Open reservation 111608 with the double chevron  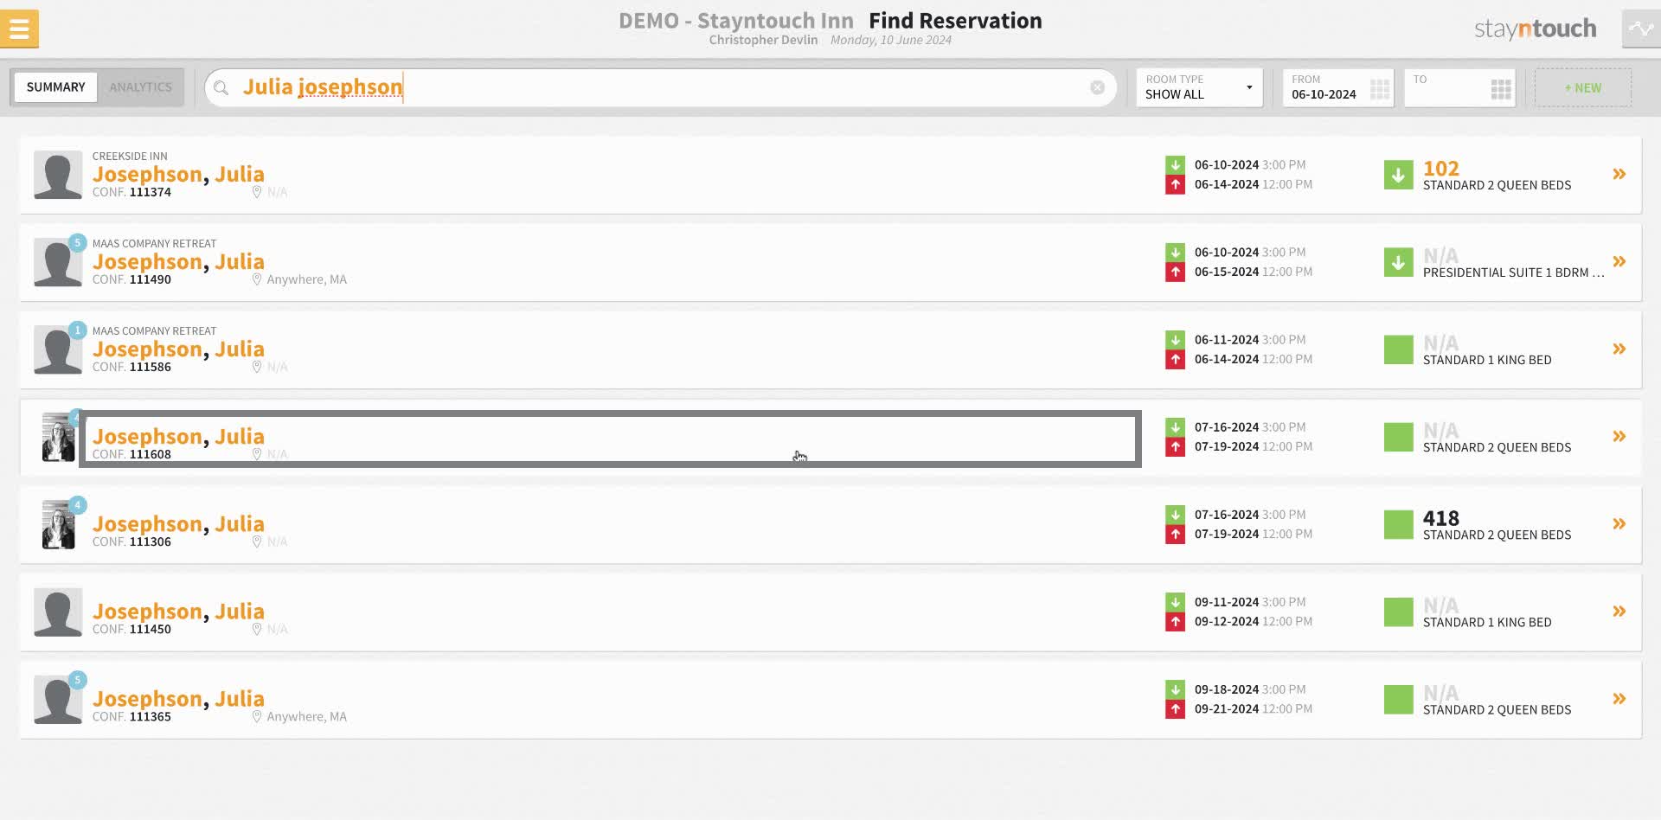(1619, 436)
